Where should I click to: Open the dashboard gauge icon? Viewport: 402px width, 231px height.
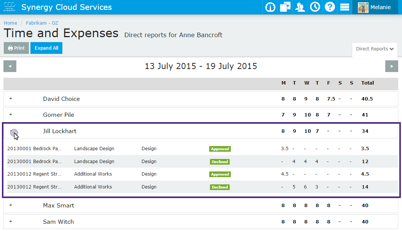[270, 7]
